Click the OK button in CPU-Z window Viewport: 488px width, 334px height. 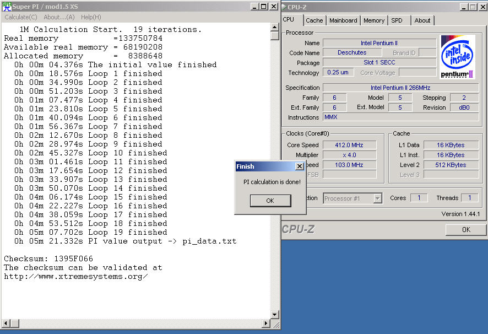point(466,230)
